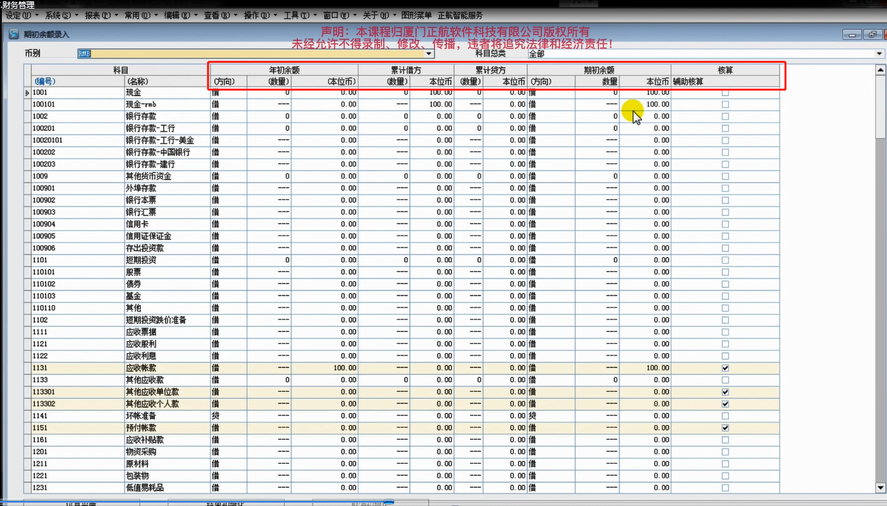Click scrollbar down arrow in the table

point(880,488)
